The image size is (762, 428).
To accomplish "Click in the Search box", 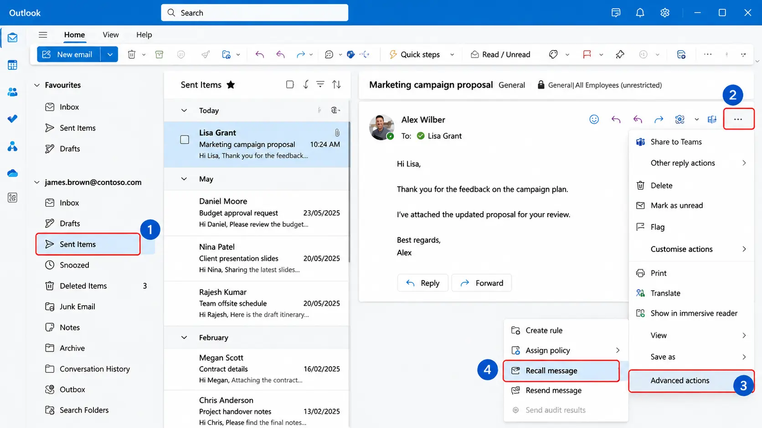I will [x=254, y=13].
